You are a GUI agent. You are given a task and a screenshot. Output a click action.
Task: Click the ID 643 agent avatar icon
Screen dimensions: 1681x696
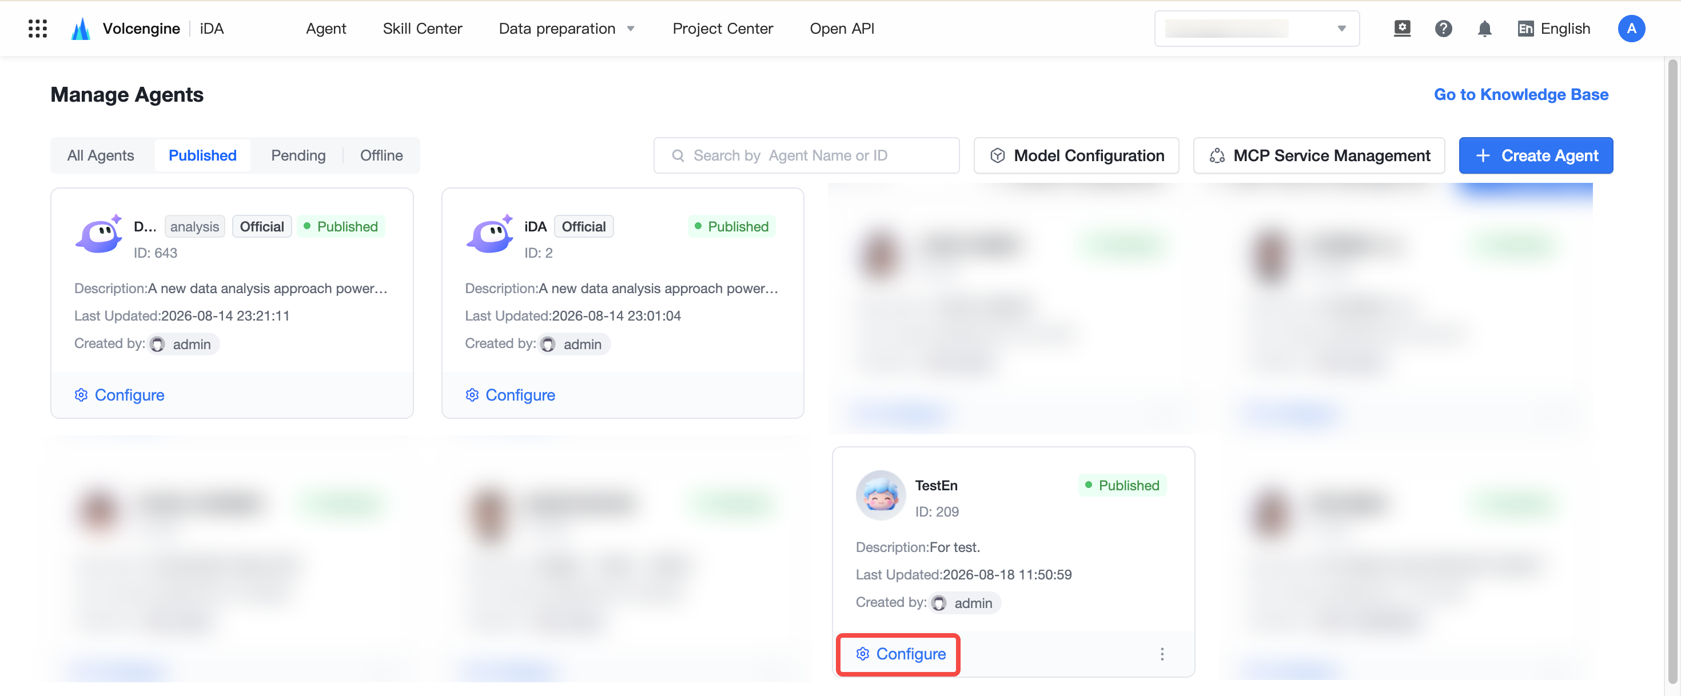(98, 235)
